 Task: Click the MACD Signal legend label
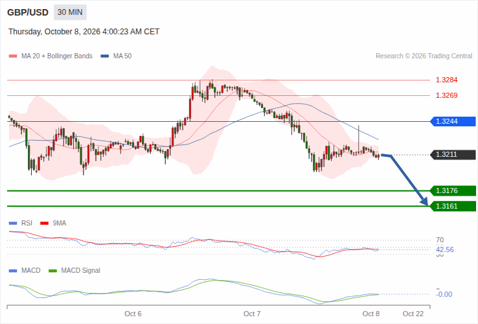point(80,271)
